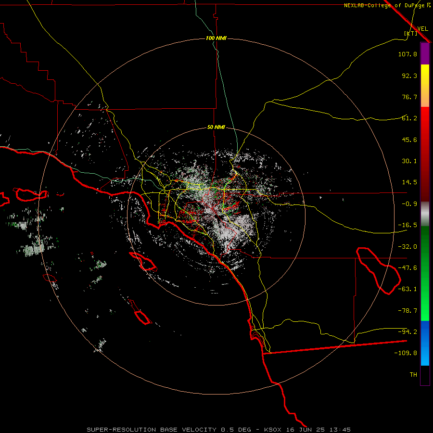This screenshot has height=433, width=433.
Task: Click the -63.1 velocity scale value
Action: point(408,289)
